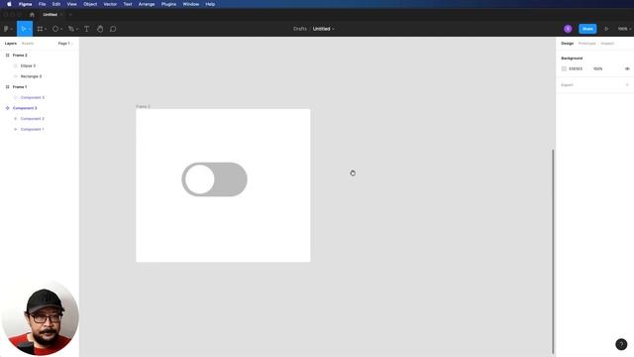Click the blue Share button

(x=587, y=29)
